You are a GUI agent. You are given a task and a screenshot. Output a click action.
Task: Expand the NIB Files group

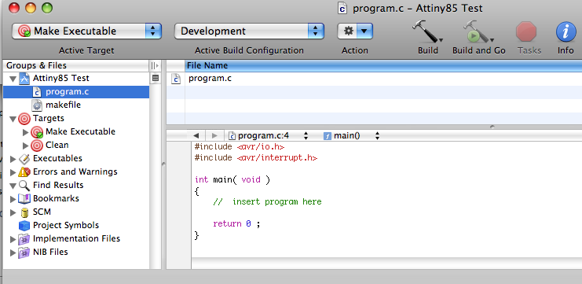click(13, 253)
